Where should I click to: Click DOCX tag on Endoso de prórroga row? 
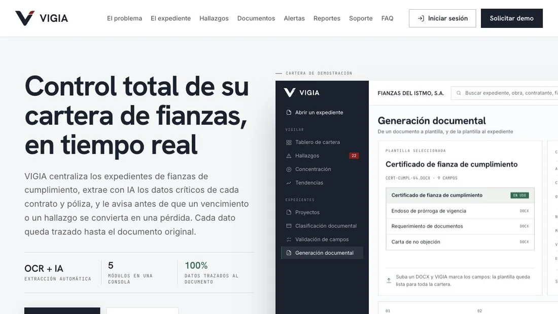(x=524, y=211)
